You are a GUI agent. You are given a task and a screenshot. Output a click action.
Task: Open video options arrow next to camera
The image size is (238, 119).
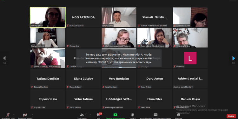coord(32,115)
